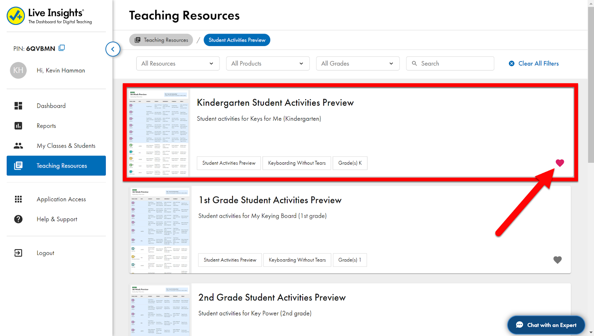Click the Teaching Resources page heading

point(184,16)
